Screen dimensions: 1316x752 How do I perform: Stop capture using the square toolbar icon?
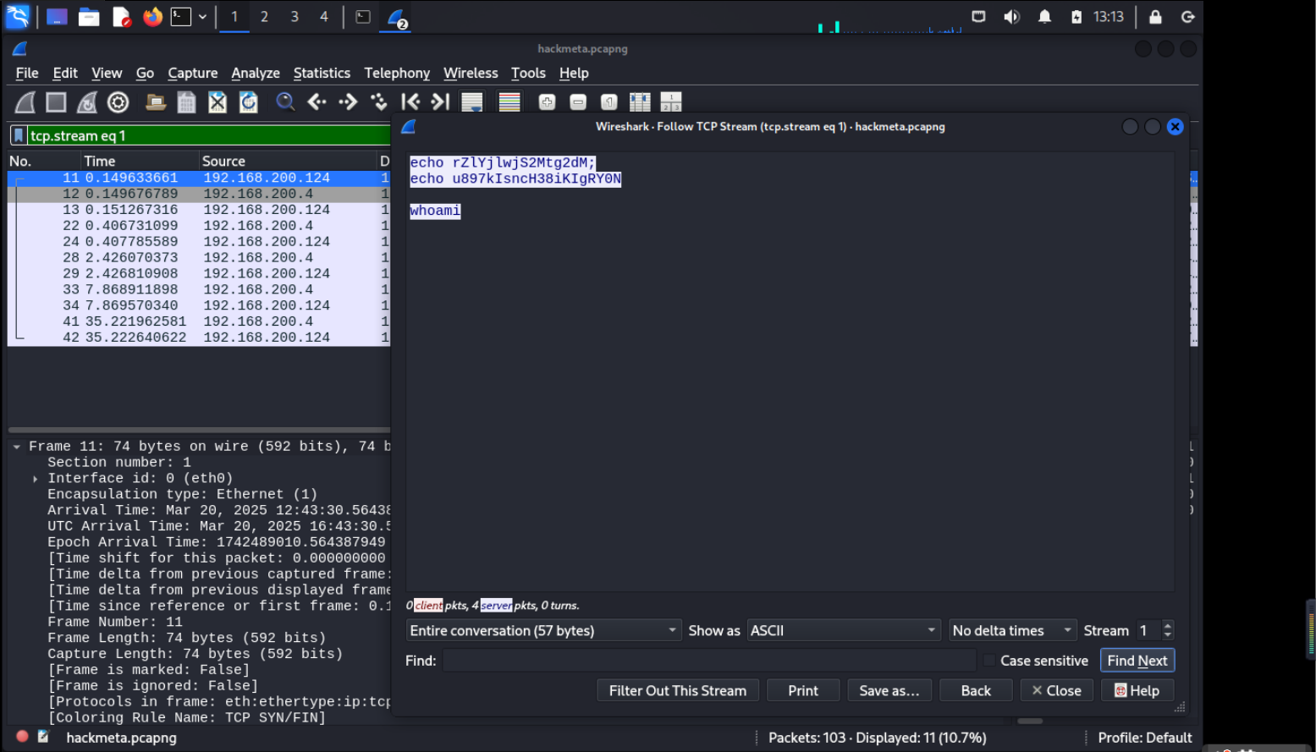coord(56,102)
